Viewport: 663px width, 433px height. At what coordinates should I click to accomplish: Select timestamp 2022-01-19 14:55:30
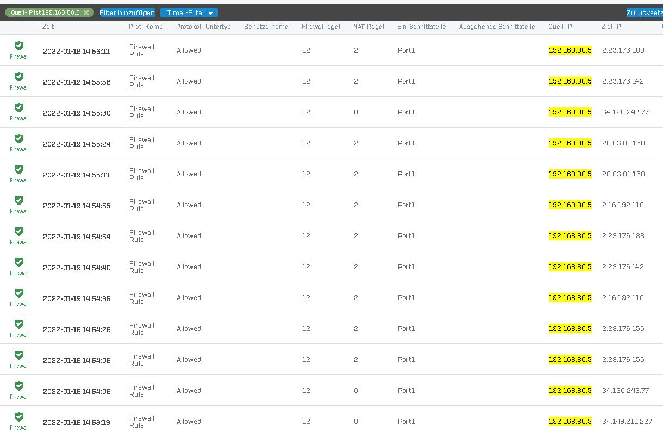(x=77, y=113)
